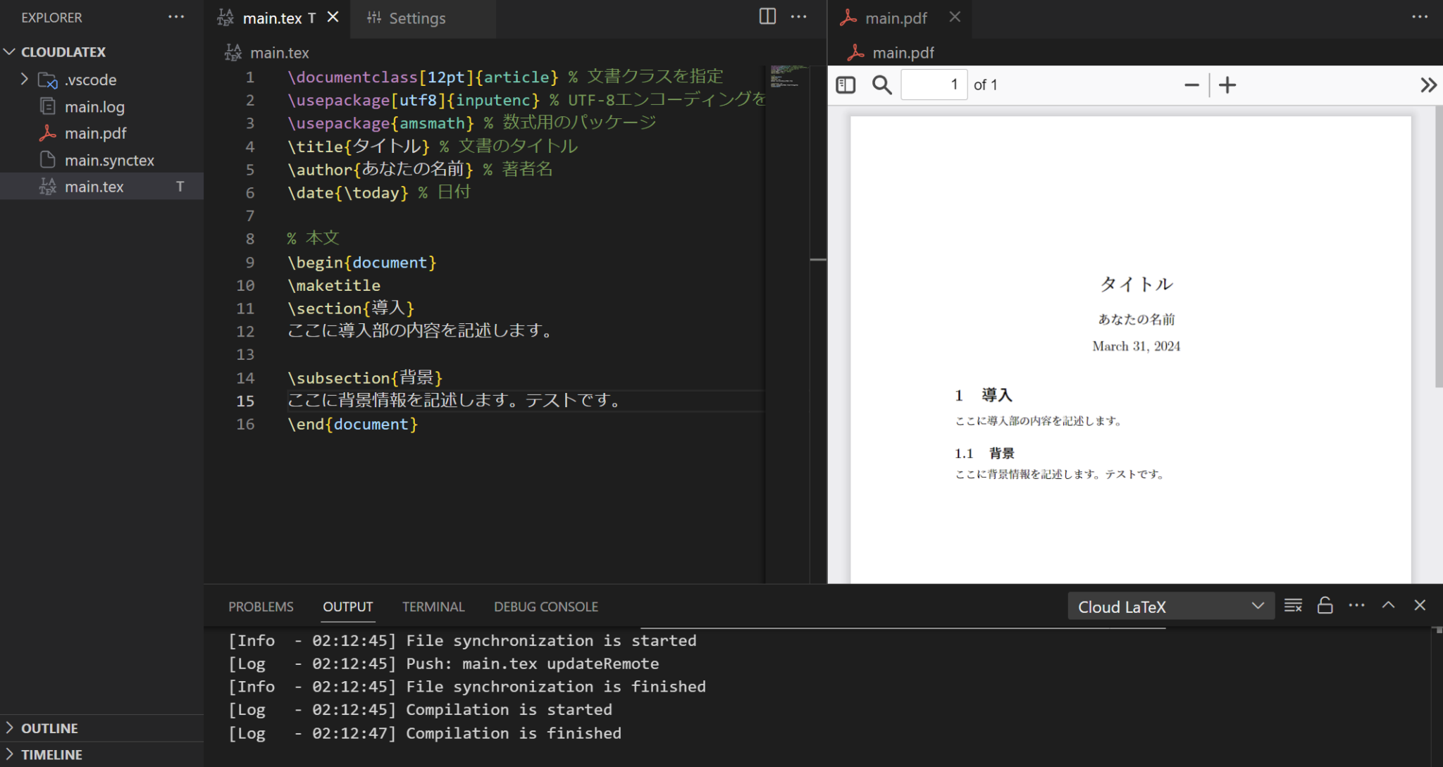
Task: Open the Settings tab
Action: [418, 18]
